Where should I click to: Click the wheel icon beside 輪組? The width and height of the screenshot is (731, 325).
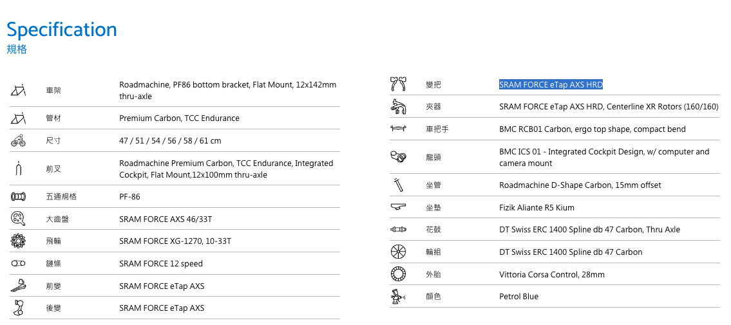coord(398,252)
